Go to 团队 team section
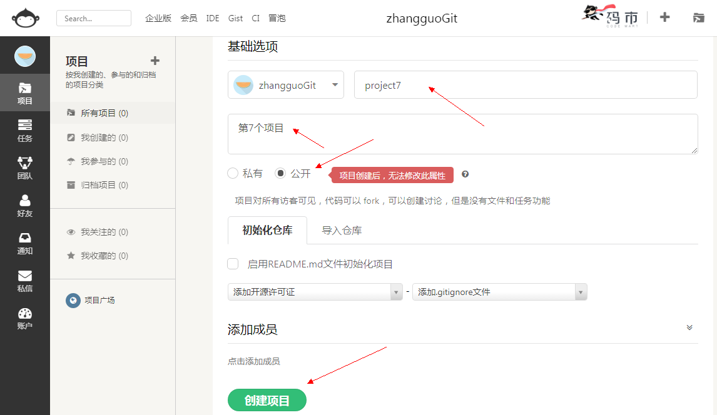 click(25, 167)
